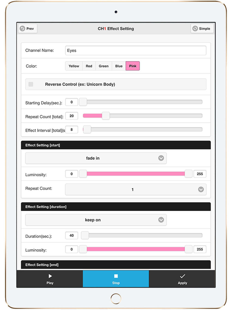This screenshot has width=232, height=310.
Task: Click the duration Luminosity left slider handle
Action: pos(83,249)
